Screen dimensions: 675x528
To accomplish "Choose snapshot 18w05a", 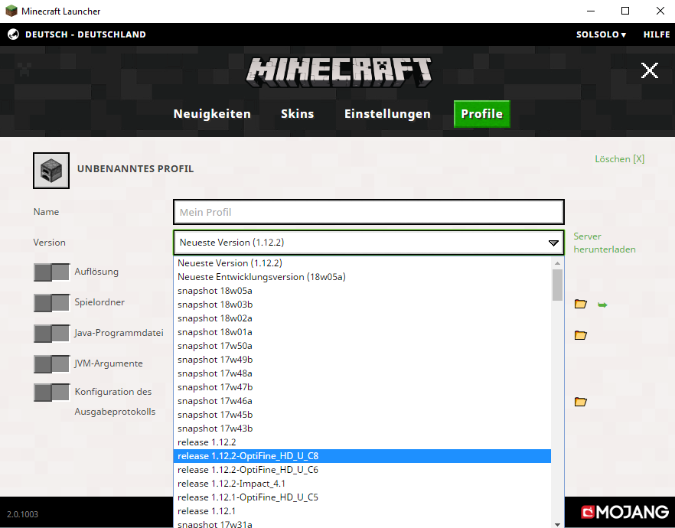I will point(362,291).
